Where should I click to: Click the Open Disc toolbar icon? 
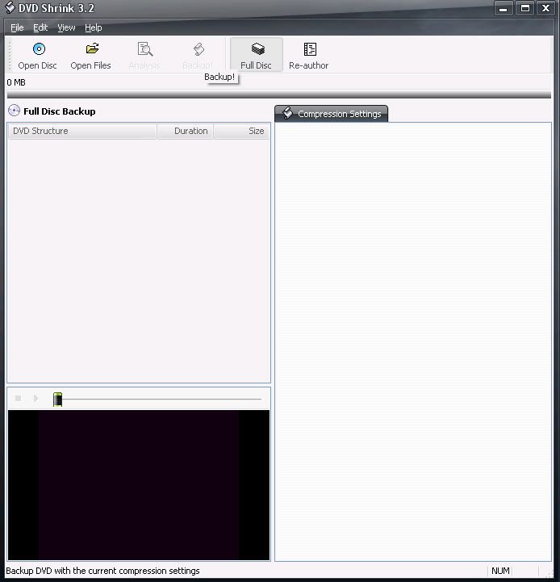39,49
